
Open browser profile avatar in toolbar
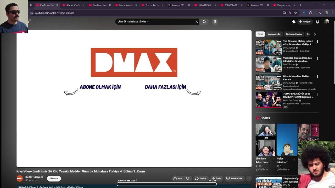(x=326, y=13)
